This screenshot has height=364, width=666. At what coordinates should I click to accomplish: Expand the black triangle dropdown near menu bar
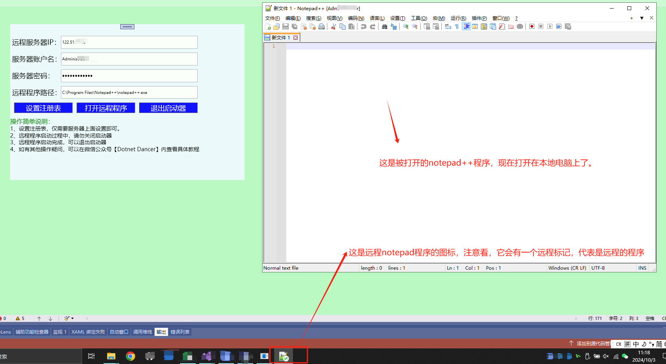point(642,18)
